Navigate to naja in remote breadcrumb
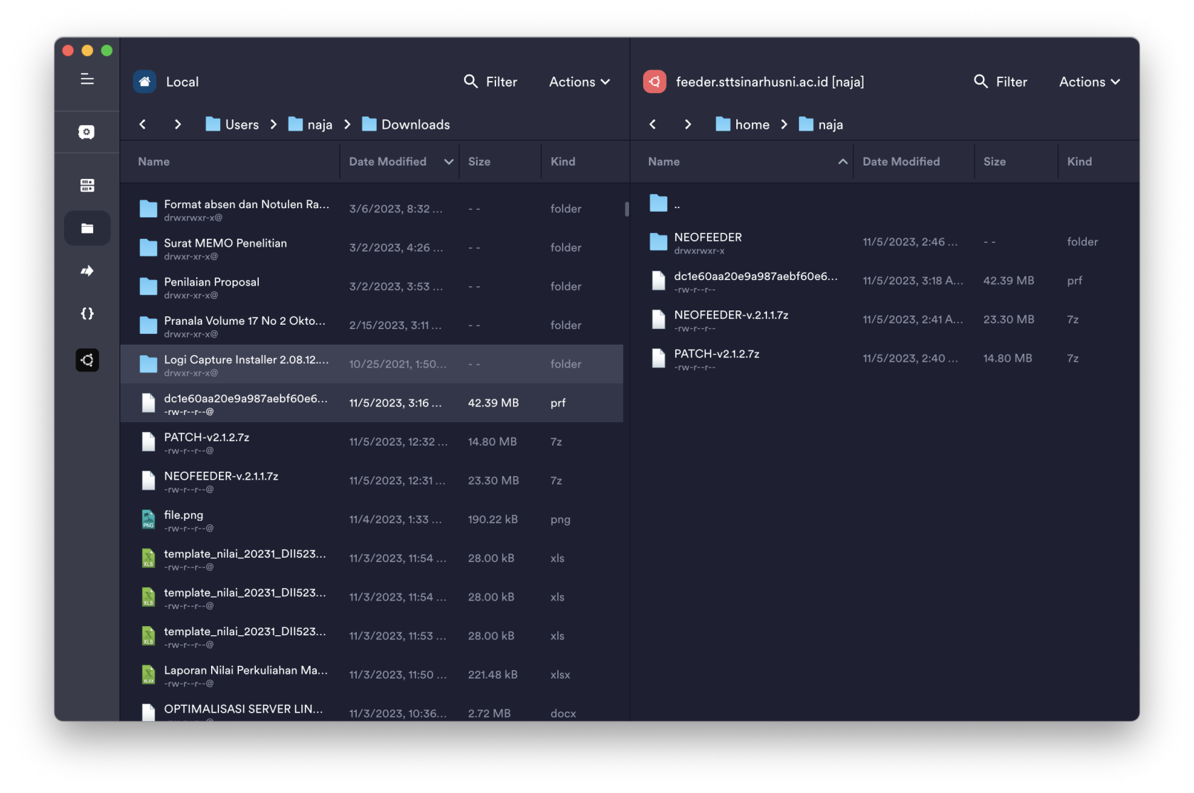This screenshot has width=1194, height=793. pyautogui.click(x=821, y=124)
